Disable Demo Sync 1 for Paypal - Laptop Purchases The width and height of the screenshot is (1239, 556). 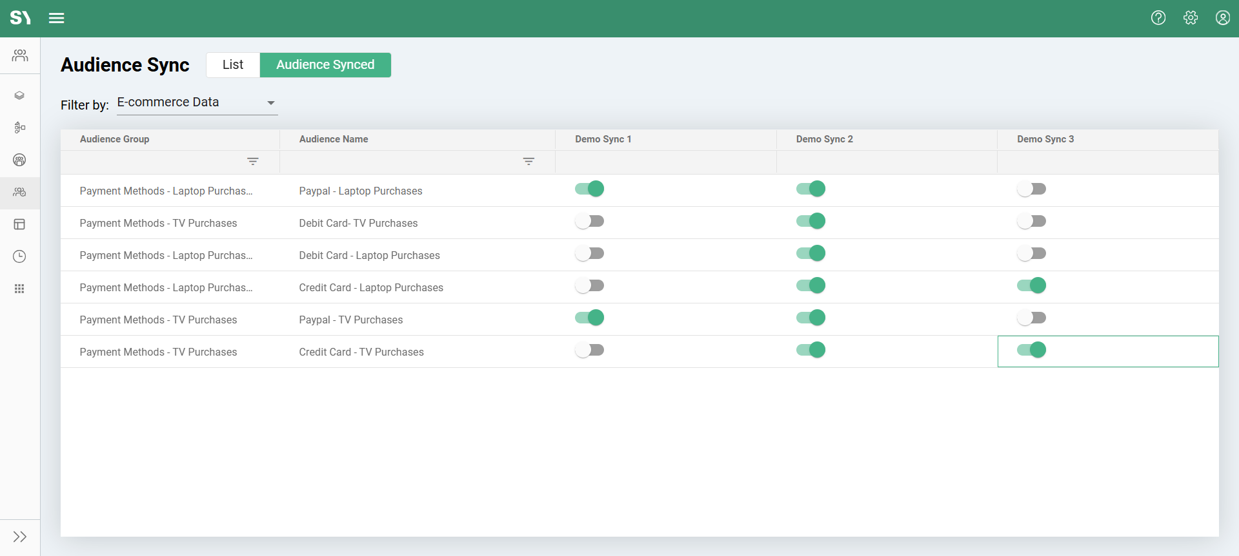589,189
